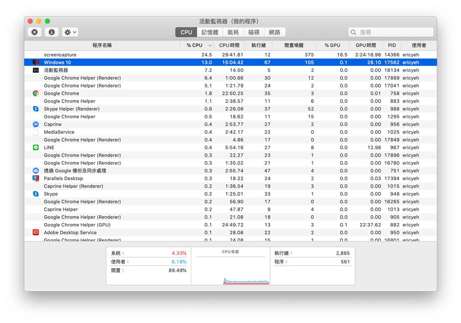Click the 搜尋 search field
This screenshot has width=461, height=323.
pos(391,32)
